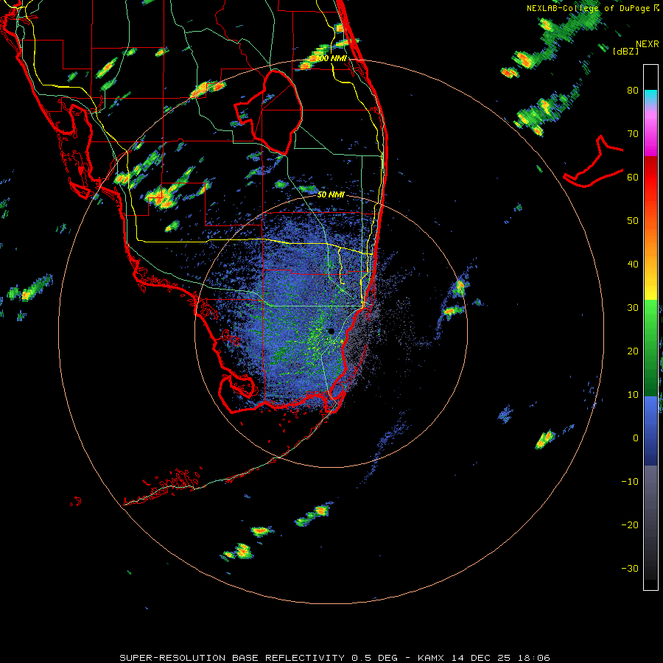Screen dimensions: 663x663
Task: Select the 20 value on the dBZ scale
Action: pos(633,351)
